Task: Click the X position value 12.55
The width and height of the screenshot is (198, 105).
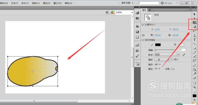Action: [x=157, y=29]
